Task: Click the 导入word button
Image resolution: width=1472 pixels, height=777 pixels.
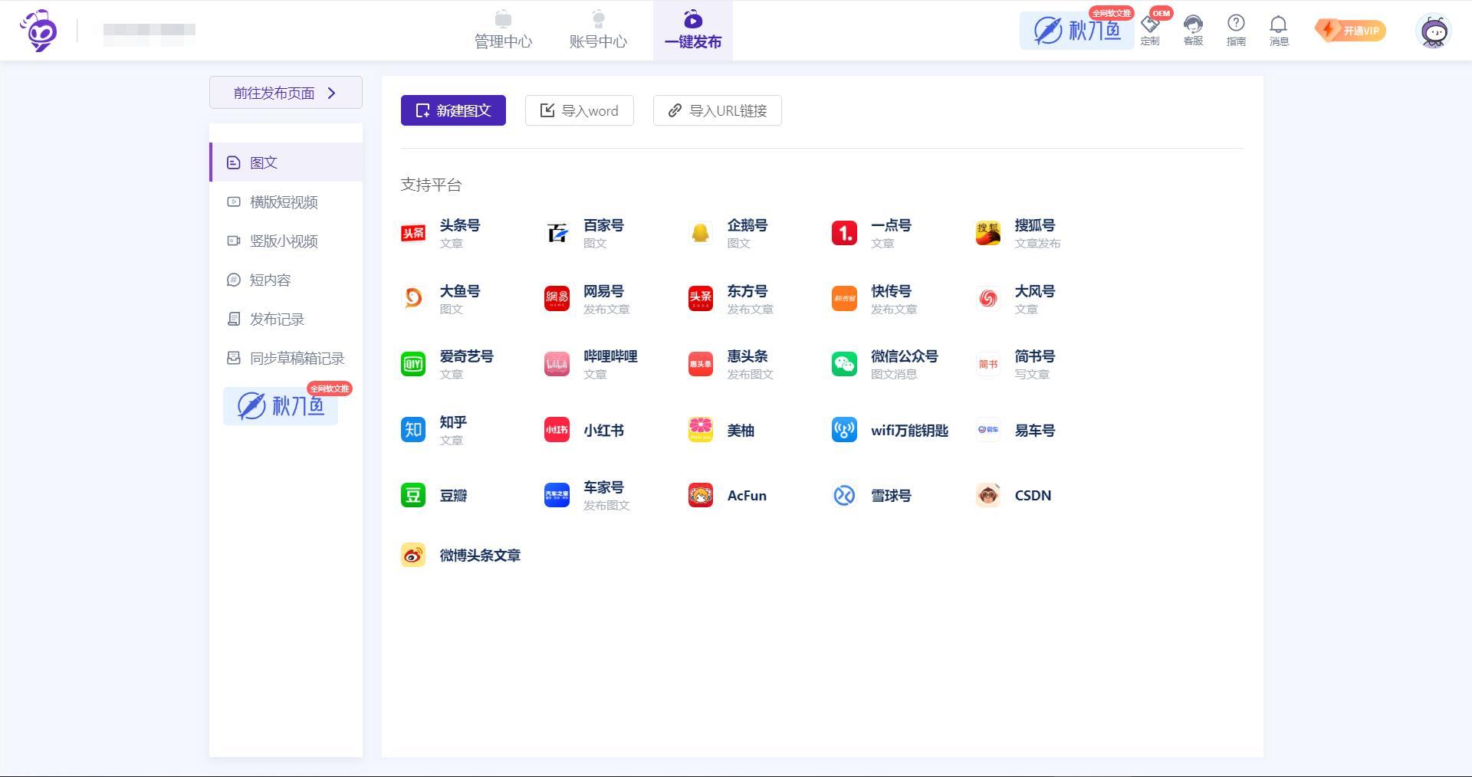Action: click(580, 110)
